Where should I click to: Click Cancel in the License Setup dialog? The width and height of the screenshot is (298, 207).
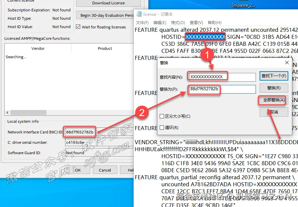coord(105,170)
